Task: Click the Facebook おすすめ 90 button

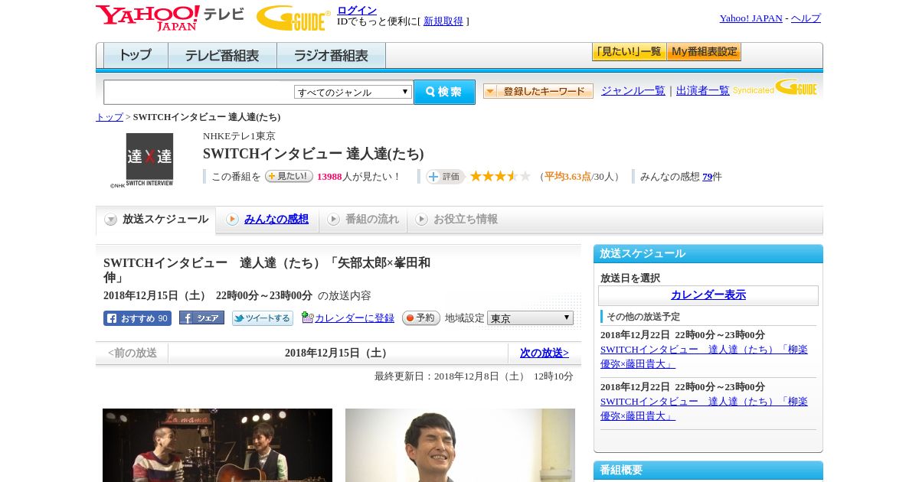Action: click(137, 318)
